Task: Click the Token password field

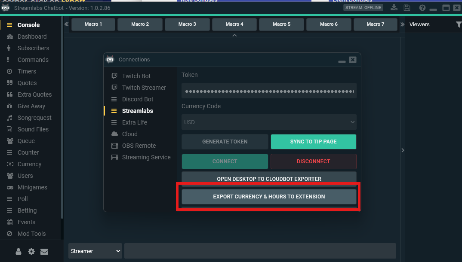Action: (x=269, y=91)
